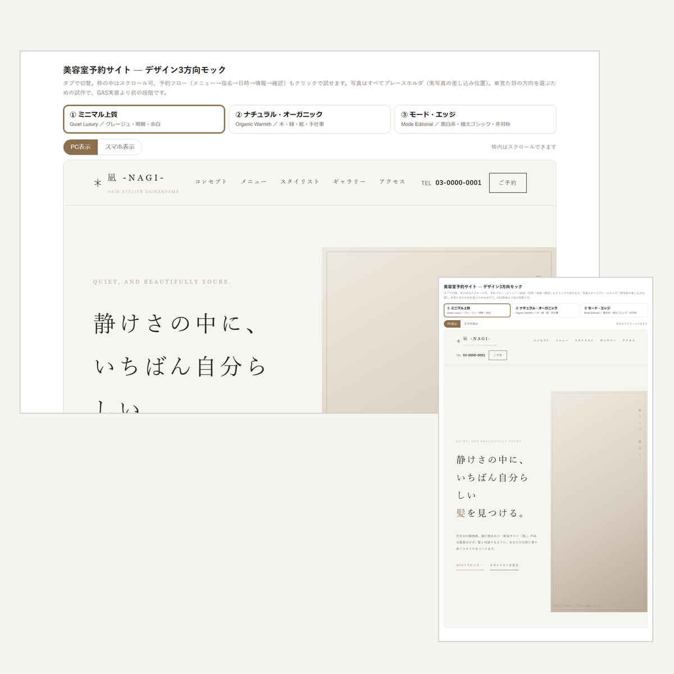Click 髪を見つける。 headline line in small window
Screen dimensions: 674x674
(491, 513)
